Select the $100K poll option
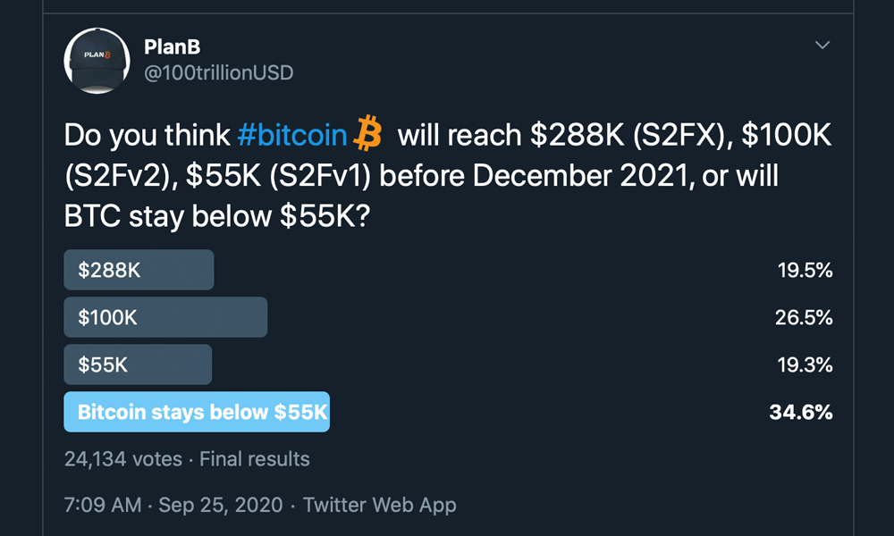894x536 pixels. pyautogui.click(x=164, y=316)
